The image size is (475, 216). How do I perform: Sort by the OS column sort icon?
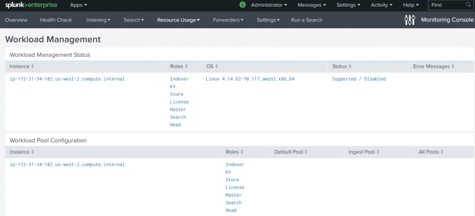[x=216, y=66]
